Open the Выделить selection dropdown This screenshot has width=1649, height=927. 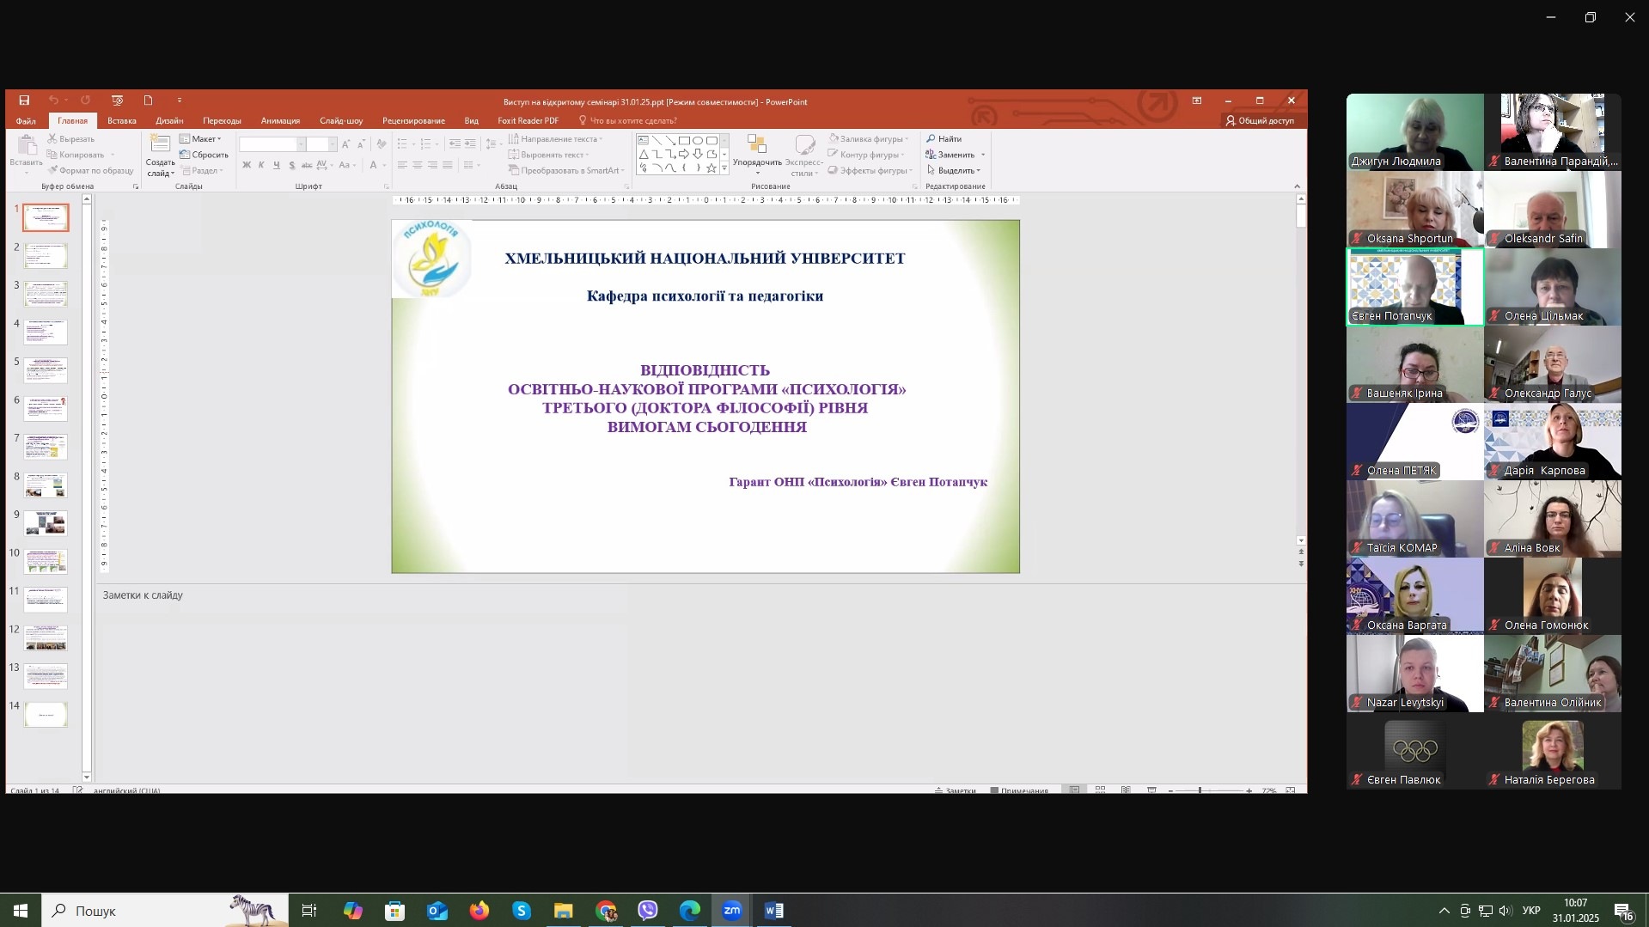tap(955, 170)
